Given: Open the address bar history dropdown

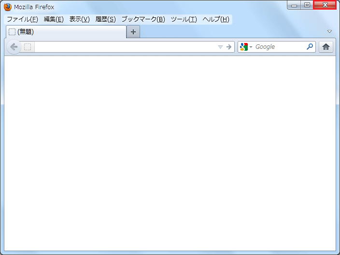Looking at the screenshot, I should [x=220, y=47].
